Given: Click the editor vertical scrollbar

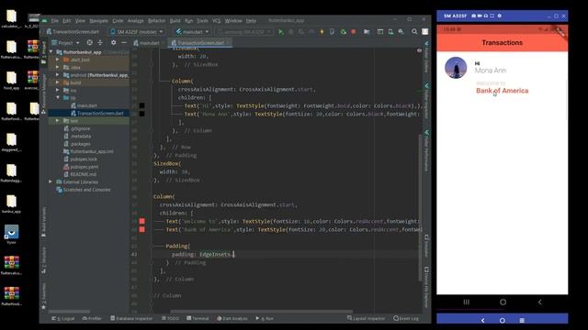Looking at the screenshot, I should pos(420,208).
